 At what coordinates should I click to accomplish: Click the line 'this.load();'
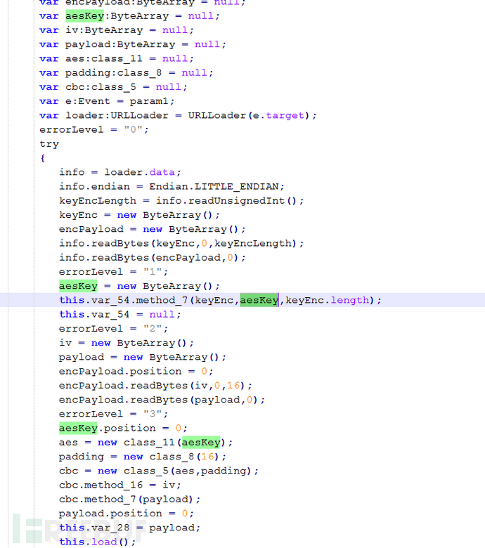(97, 542)
